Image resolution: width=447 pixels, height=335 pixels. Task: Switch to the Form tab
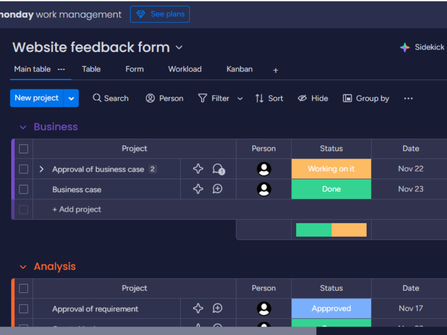[x=135, y=69]
